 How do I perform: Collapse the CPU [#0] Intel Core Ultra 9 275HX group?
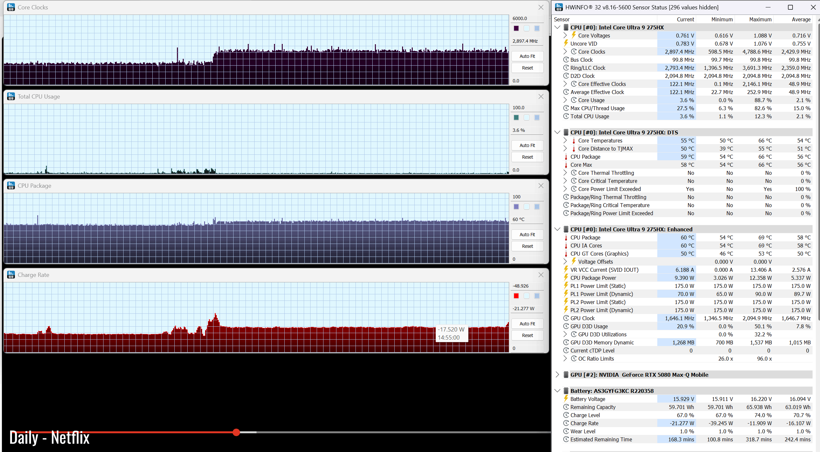(557, 27)
